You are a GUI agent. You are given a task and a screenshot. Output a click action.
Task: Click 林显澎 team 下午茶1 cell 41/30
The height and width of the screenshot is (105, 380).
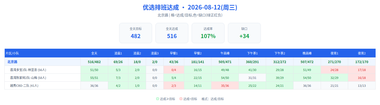[252, 70]
